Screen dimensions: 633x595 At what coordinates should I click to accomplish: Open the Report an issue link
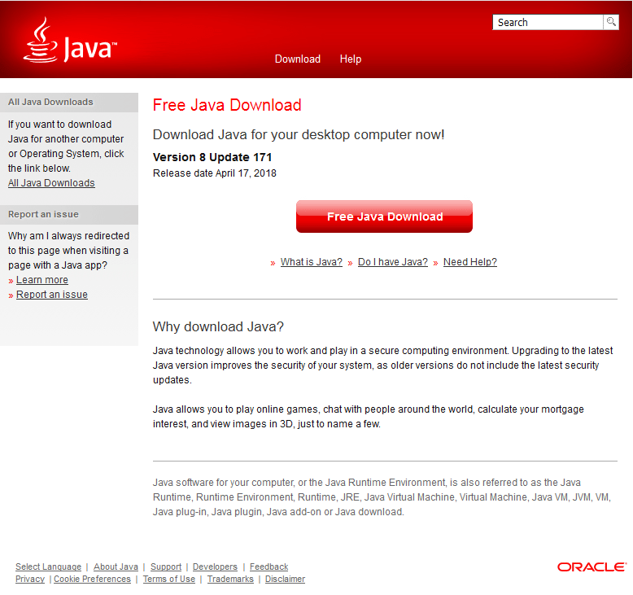tap(52, 295)
